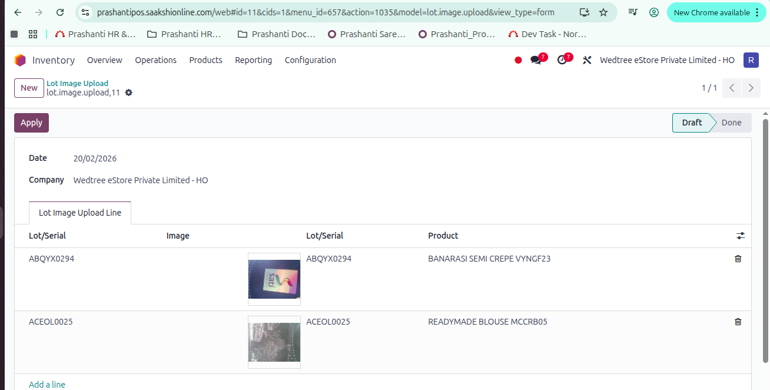This screenshot has height=390, width=770.
Task: Click the Inventory app logo icon
Action: [x=21, y=60]
